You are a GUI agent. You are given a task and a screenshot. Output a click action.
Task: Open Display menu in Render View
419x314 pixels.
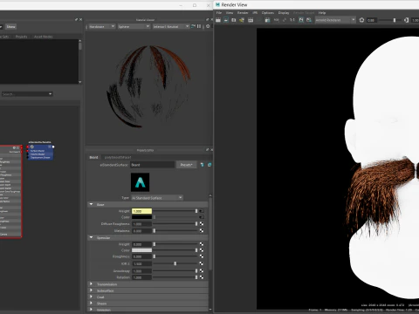284,13
